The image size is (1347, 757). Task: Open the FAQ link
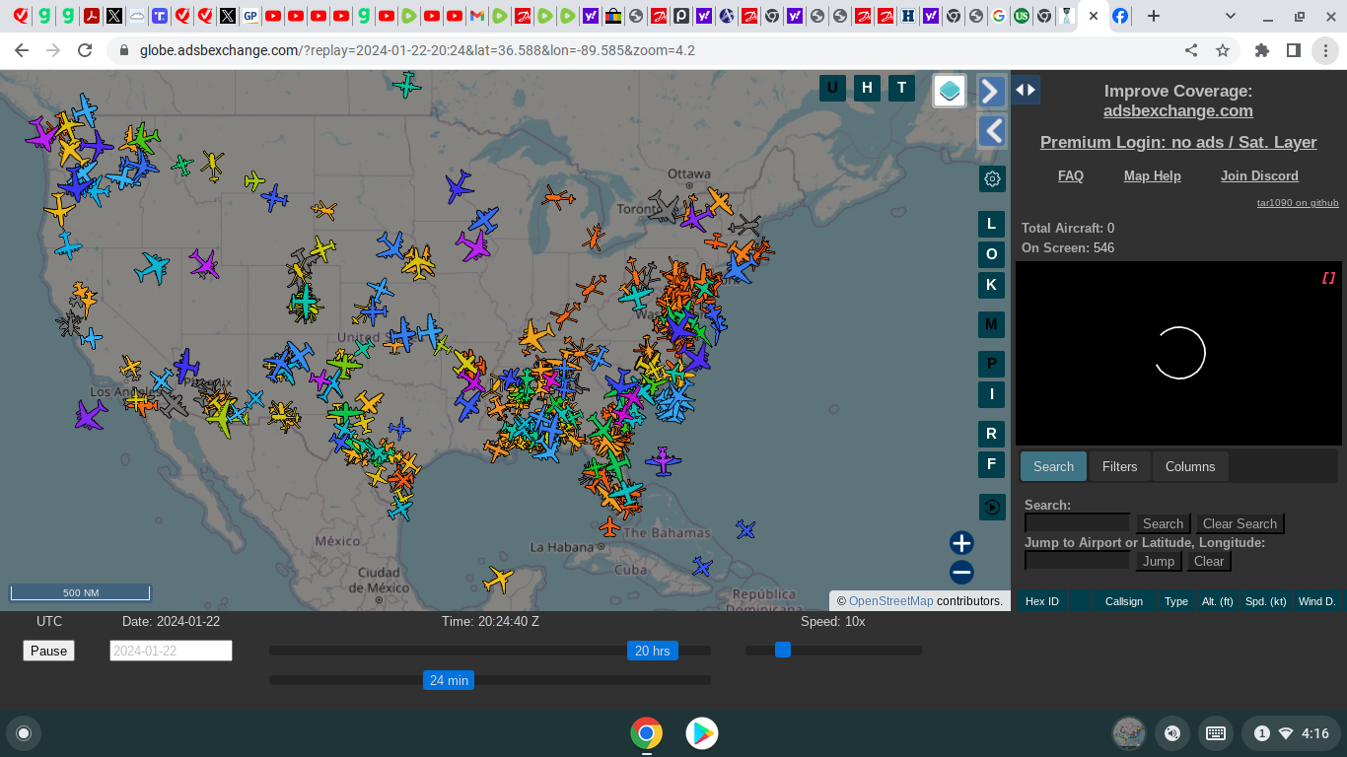1071,176
